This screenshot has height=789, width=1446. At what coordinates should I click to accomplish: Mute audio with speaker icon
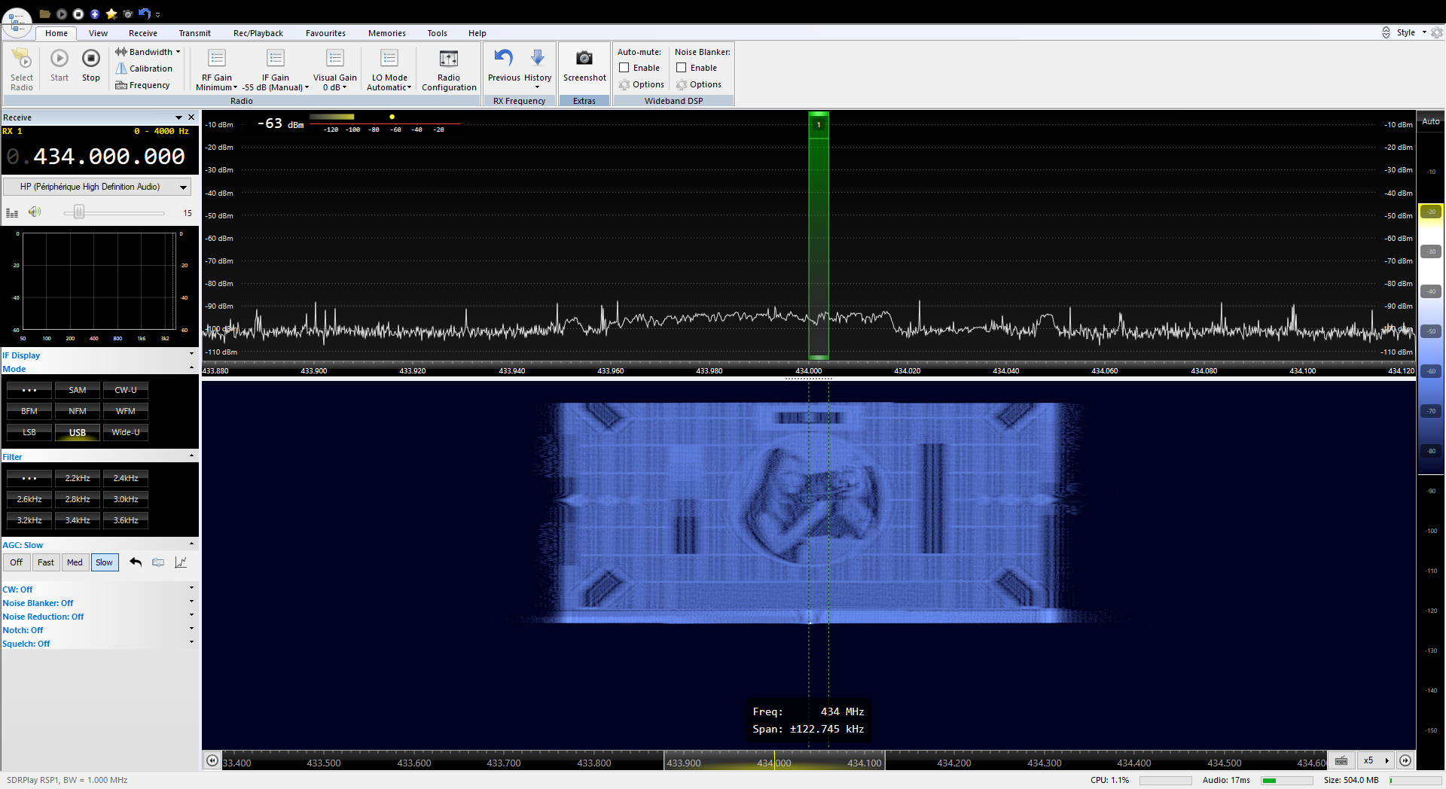[x=35, y=212]
